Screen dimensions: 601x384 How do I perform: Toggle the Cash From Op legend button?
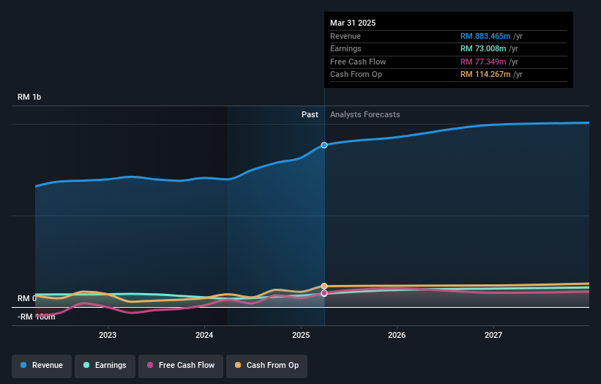tap(266, 366)
